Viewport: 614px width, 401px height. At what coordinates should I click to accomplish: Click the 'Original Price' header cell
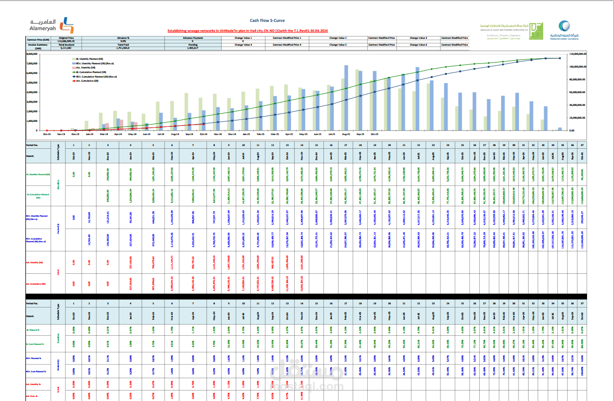[67, 38]
